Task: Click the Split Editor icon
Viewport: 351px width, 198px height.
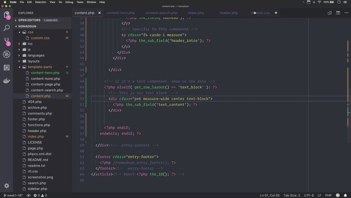Action: coord(338,13)
